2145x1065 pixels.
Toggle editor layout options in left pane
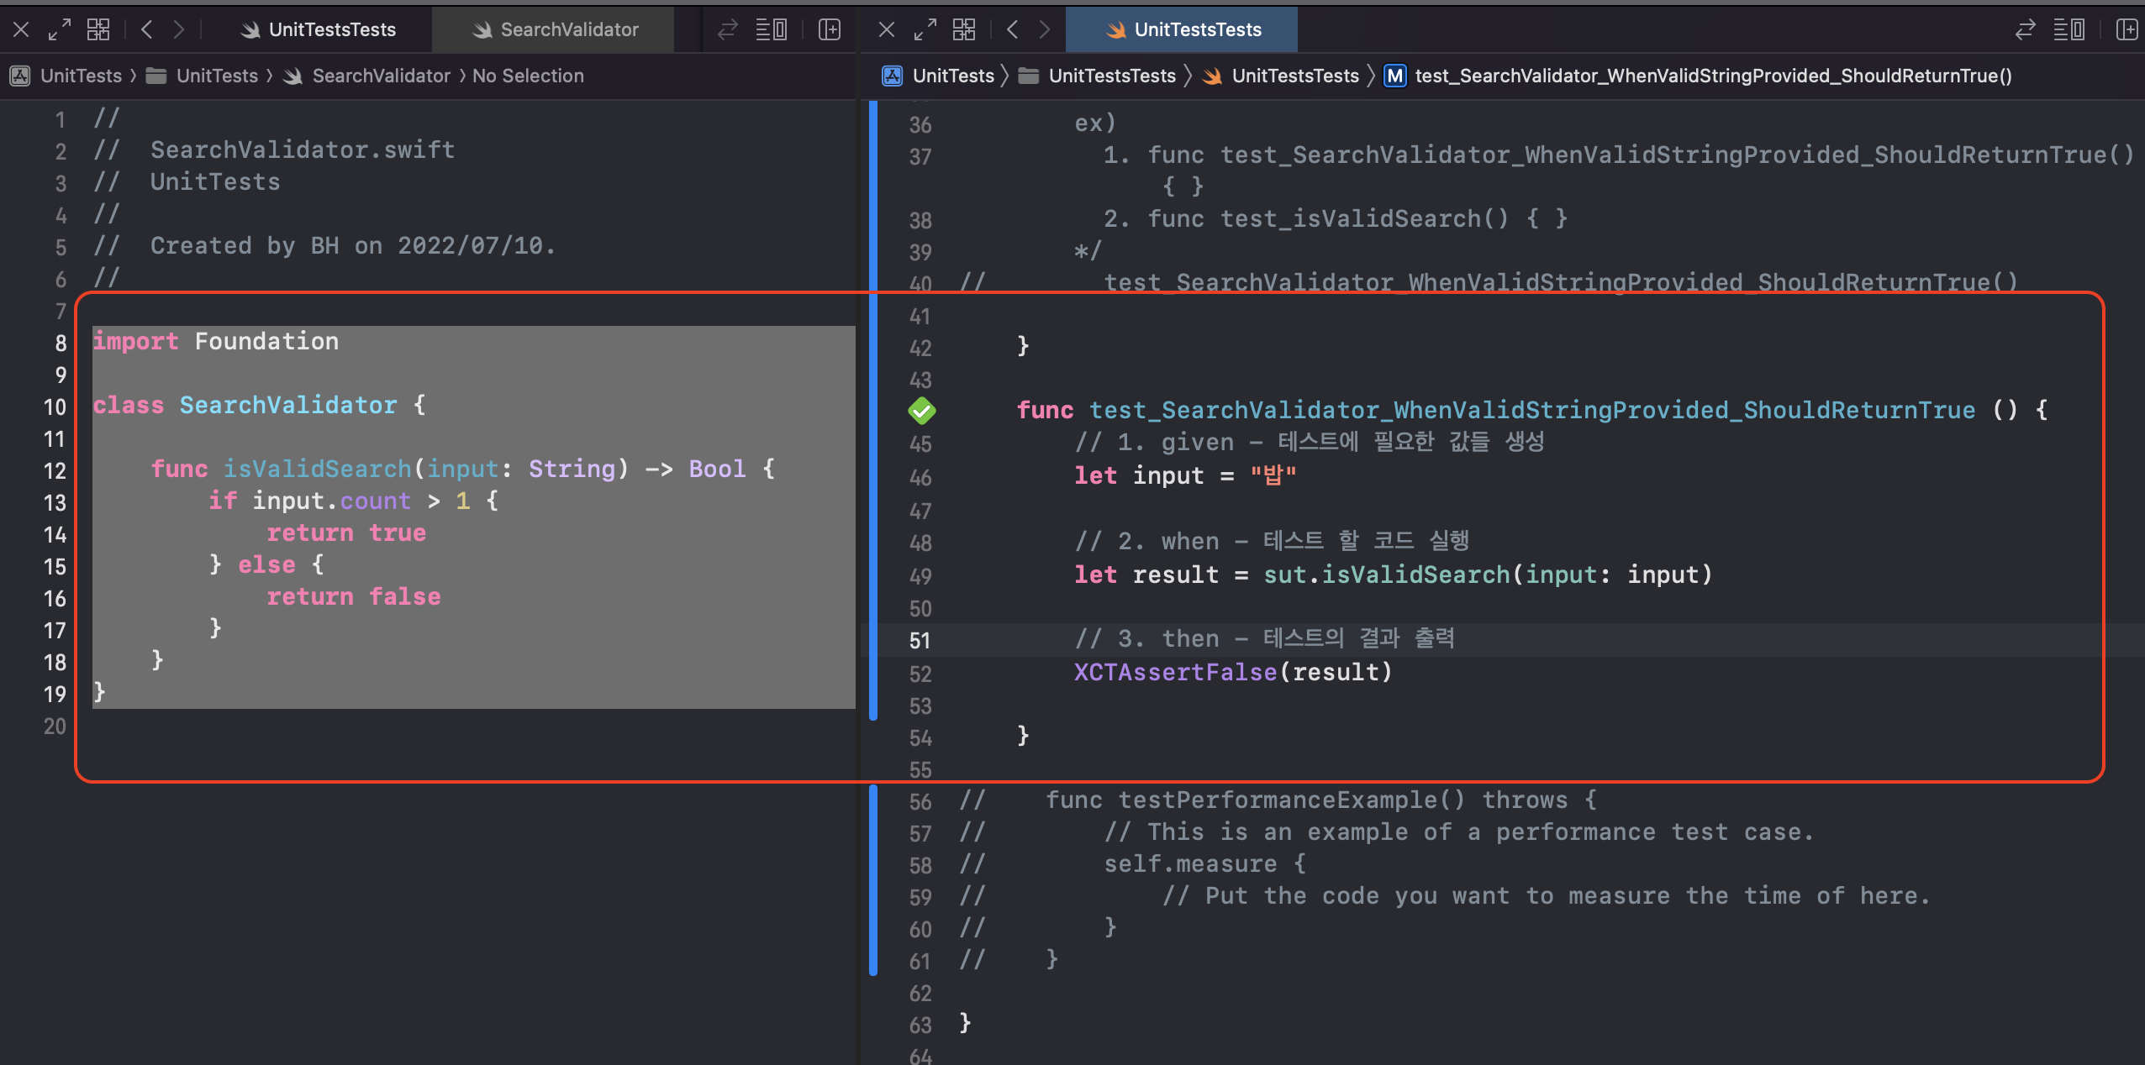pyautogui.click(x=771, y=30)
